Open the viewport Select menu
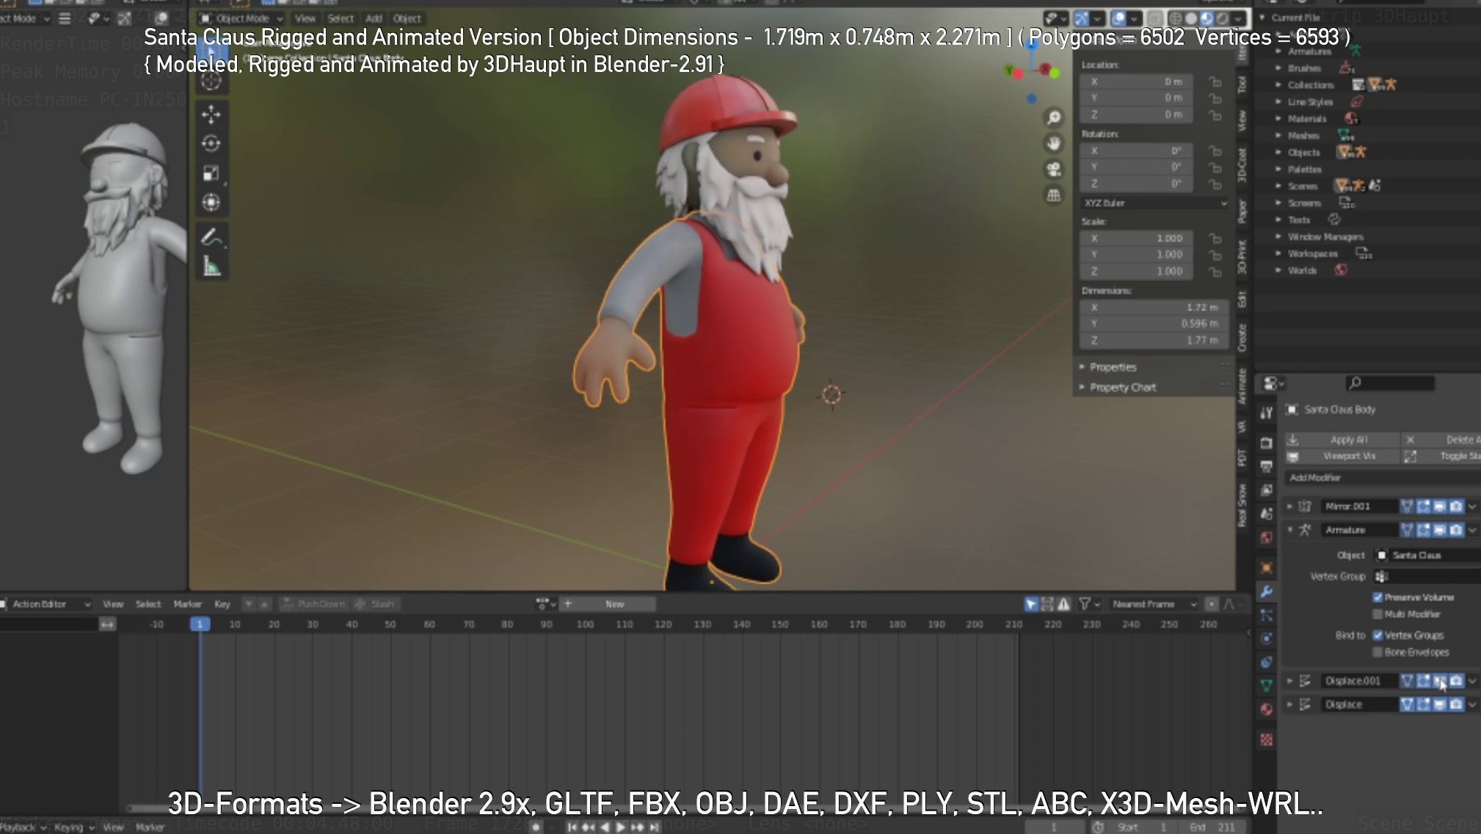Viewport: 1481px width, 834px height. tap(341, 18)
